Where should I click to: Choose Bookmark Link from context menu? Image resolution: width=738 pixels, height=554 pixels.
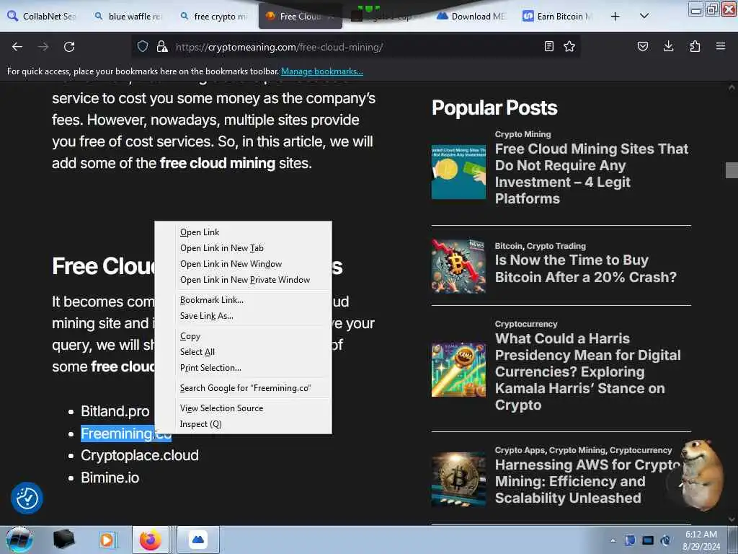[x=243, y=300]
